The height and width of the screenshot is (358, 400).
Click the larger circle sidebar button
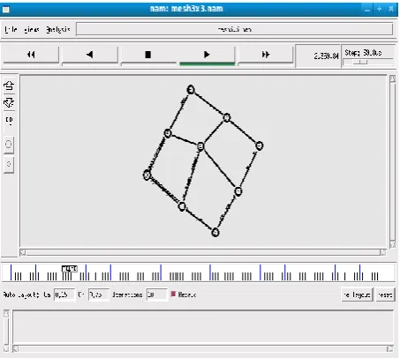[x=9, y=144]
